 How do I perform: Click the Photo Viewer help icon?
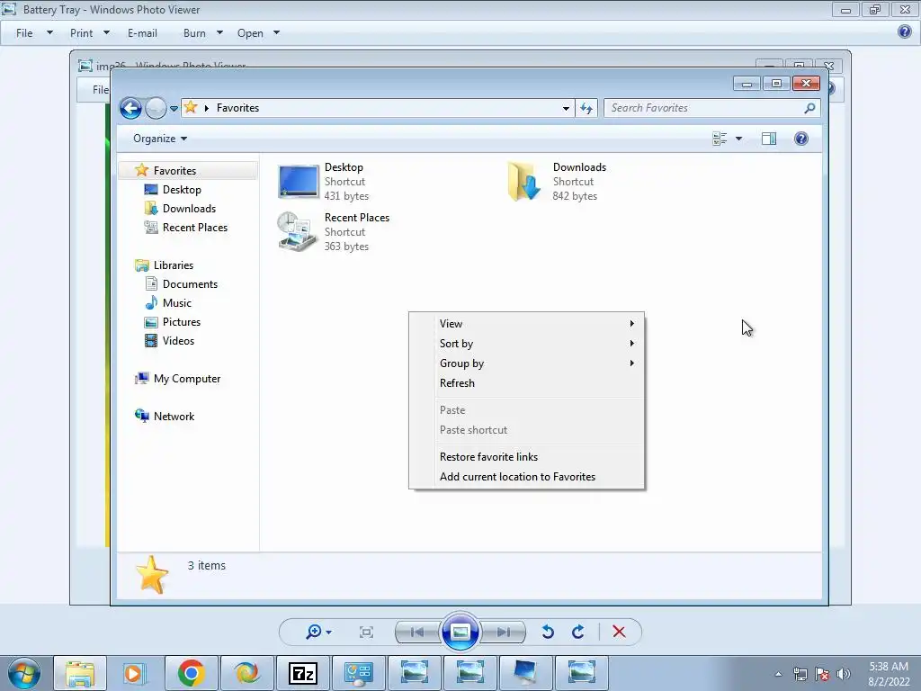pos(905,31)
